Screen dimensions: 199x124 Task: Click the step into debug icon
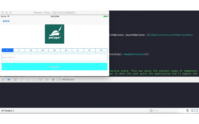click(x=28, y=80)
